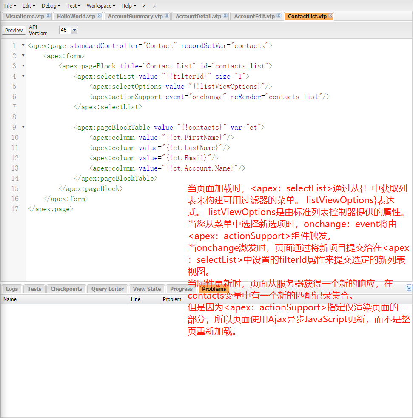Switch to AccountSummary.vfp tab
413x418 pixels.
pos(135,16)
